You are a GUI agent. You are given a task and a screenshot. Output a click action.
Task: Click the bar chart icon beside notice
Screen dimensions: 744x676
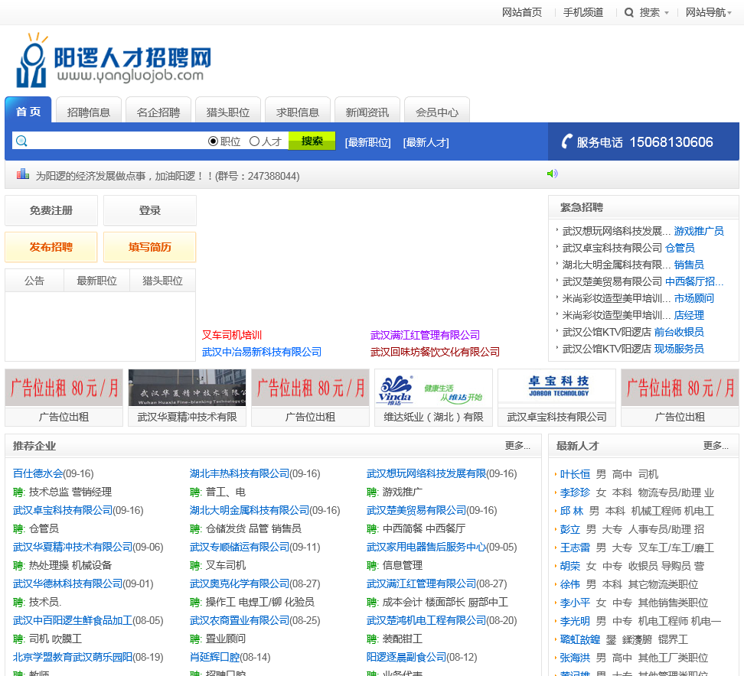coord(23,175)
